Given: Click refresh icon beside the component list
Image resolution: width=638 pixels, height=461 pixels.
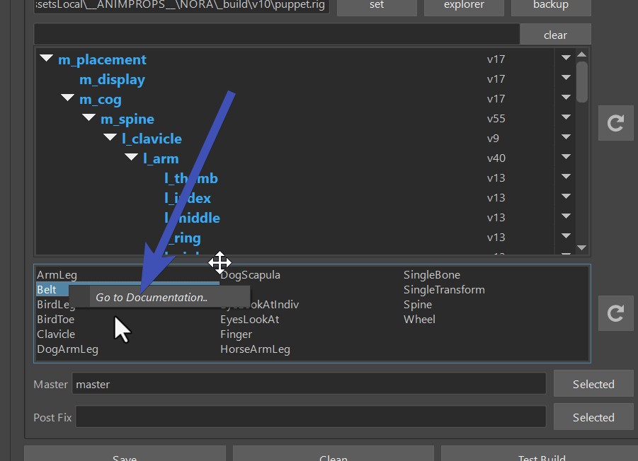Looking at the screenshot, I should click(x=615, y=313).
